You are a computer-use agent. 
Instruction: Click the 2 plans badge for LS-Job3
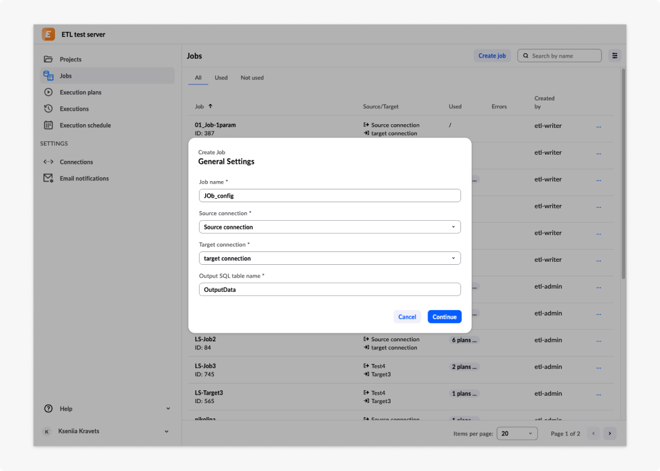tap(464, 366)
